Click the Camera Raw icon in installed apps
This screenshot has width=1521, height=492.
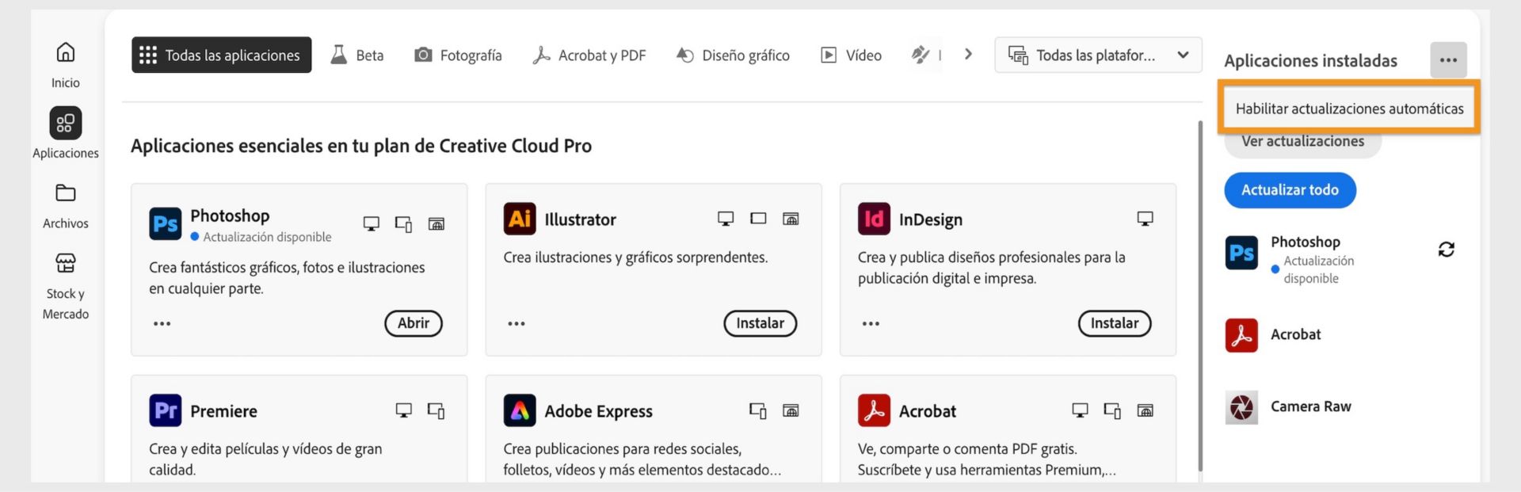1241,407
